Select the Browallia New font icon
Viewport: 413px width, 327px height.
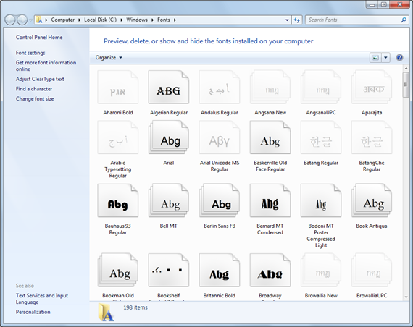click(x=321, y=270)
